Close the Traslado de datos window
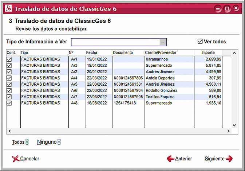 pos(236,8)
